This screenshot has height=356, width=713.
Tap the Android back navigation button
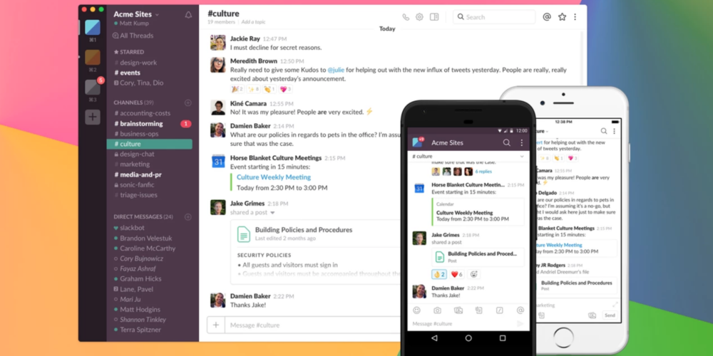pos(434,337)
